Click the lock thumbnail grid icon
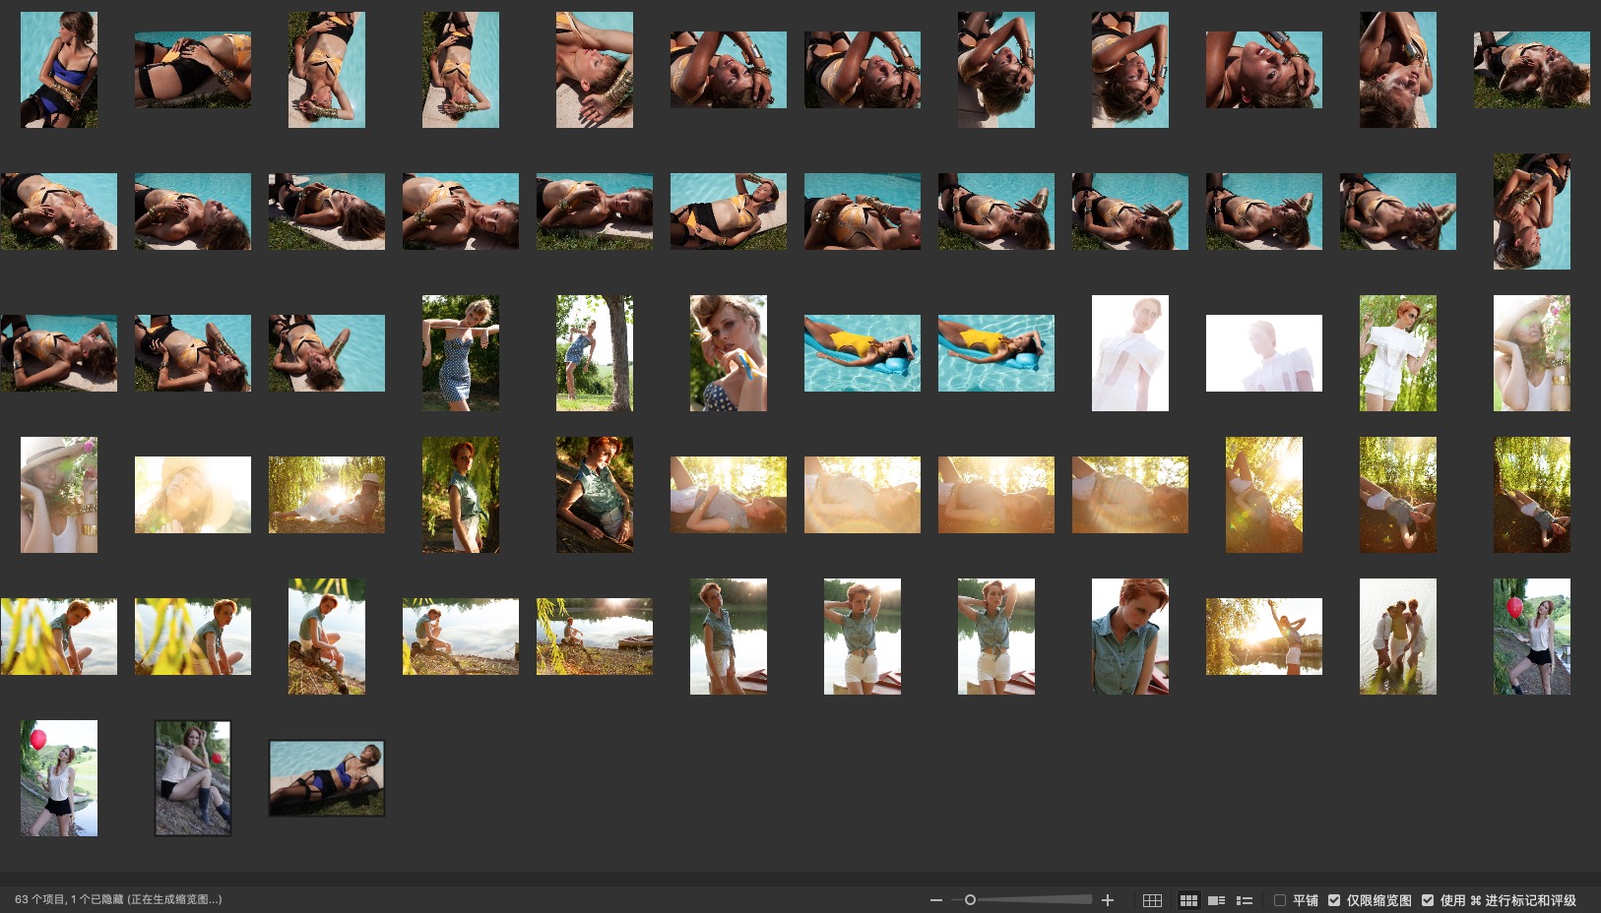This screenshot has width=1601, height=913. (x=1152, y=900)
